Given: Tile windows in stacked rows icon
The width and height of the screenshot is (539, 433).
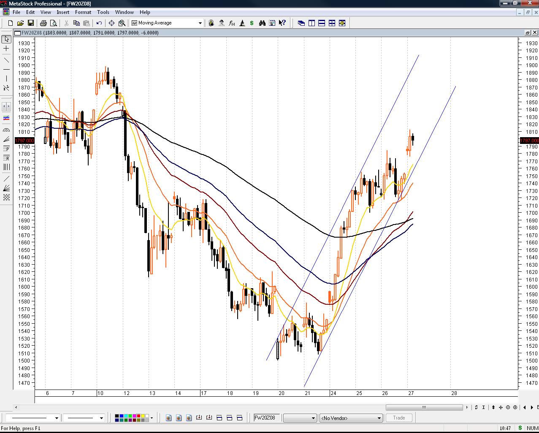Looking at the screenshot, I should click(322, 23).
